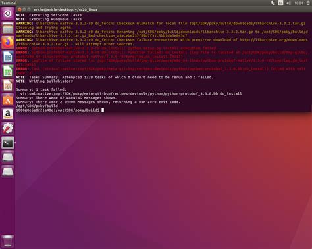Open the Ubuntu Dash search launcher icon
Screen dimensions: 312x249
(8, 14)
